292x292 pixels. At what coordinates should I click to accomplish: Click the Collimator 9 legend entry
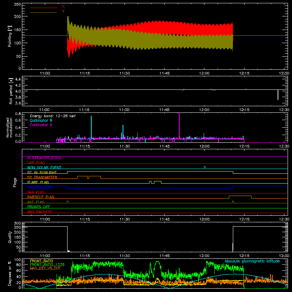[x=41, y=125]
